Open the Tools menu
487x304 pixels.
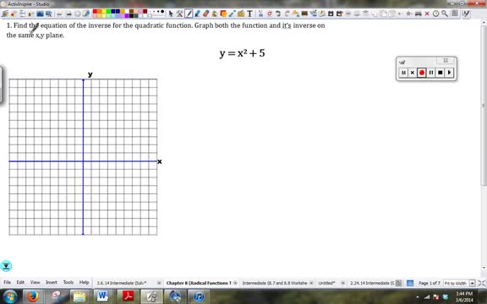68,282
